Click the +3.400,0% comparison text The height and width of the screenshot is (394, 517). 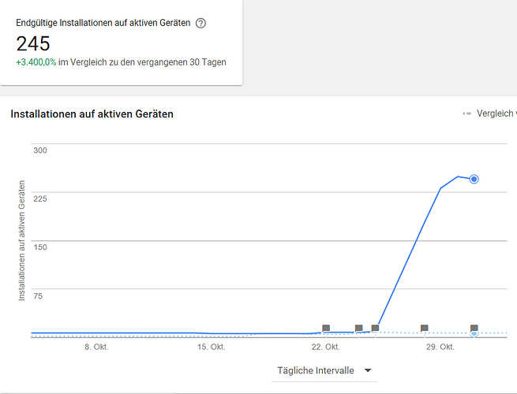click(36, 62)
